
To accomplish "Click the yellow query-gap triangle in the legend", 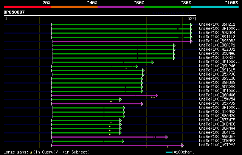I will [31, 152].
